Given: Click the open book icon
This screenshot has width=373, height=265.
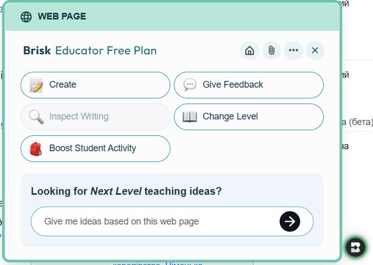Looking at the screenshot, I should pyautogui.click(x=189, y=117).
